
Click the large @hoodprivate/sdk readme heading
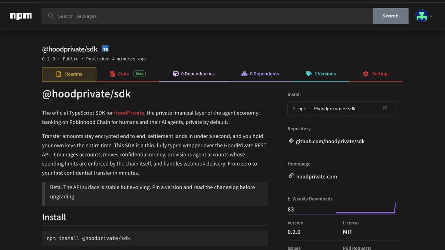86,94
